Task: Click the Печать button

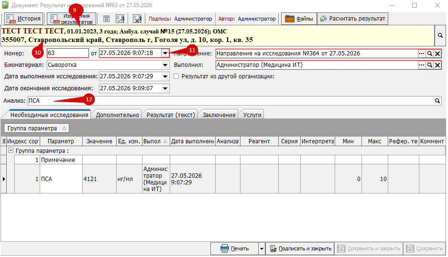Action: click(235, 249)
